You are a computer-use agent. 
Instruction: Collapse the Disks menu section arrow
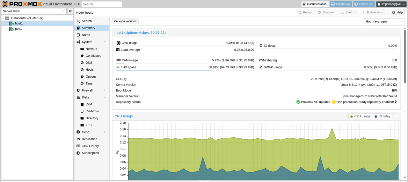(x=105, y=97)
